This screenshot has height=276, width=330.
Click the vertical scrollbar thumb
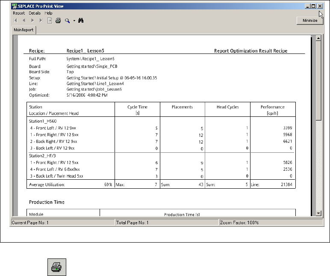click(318, 81)
